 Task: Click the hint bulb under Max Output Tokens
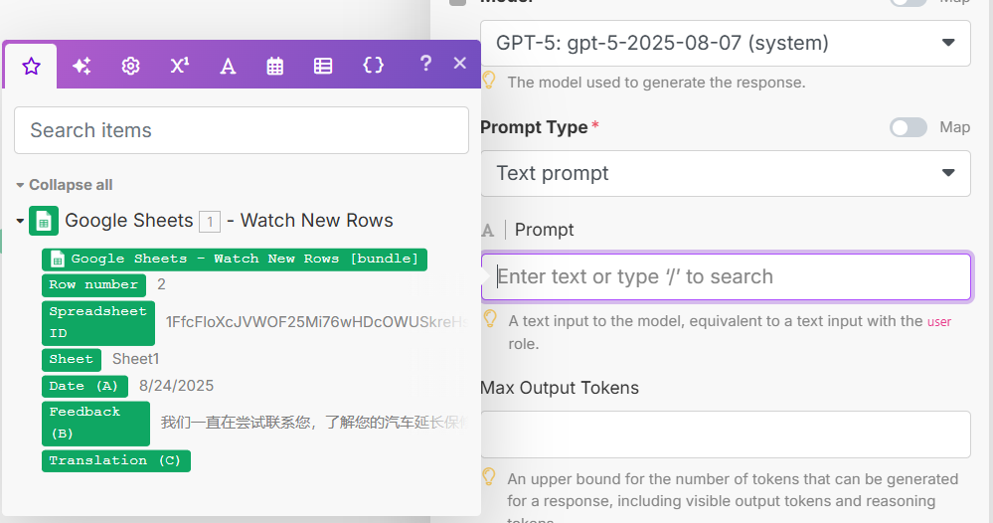pos(489,476)
